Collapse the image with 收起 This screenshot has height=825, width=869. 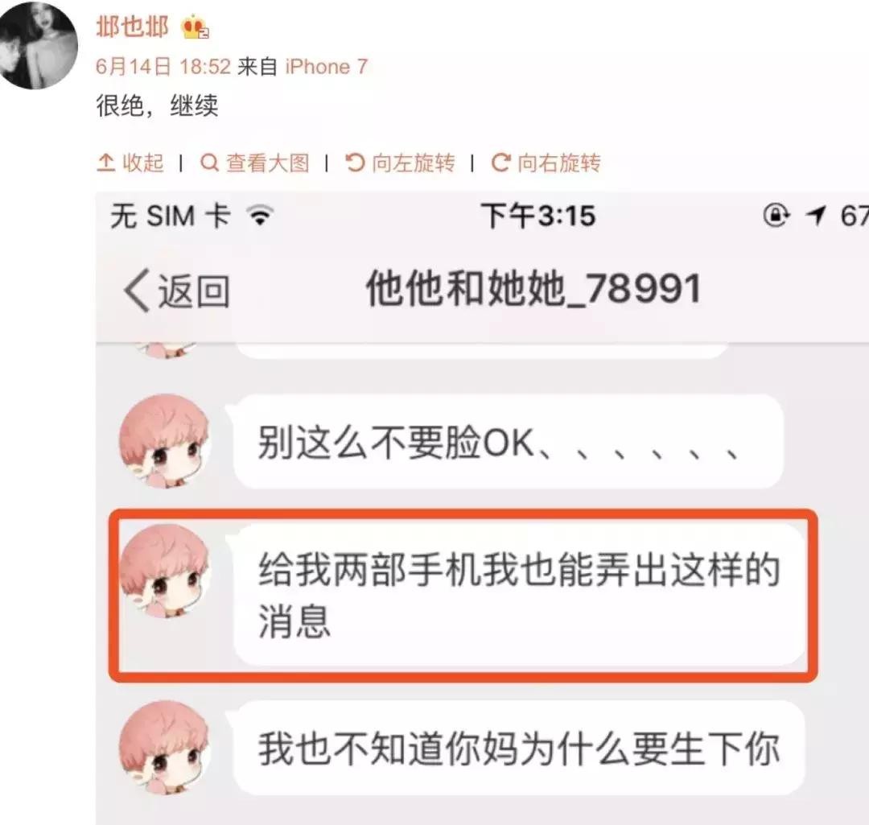click(x=130, y=163)
